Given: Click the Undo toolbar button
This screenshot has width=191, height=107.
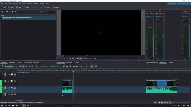Looking at the screenshot, I should point(26,7).
